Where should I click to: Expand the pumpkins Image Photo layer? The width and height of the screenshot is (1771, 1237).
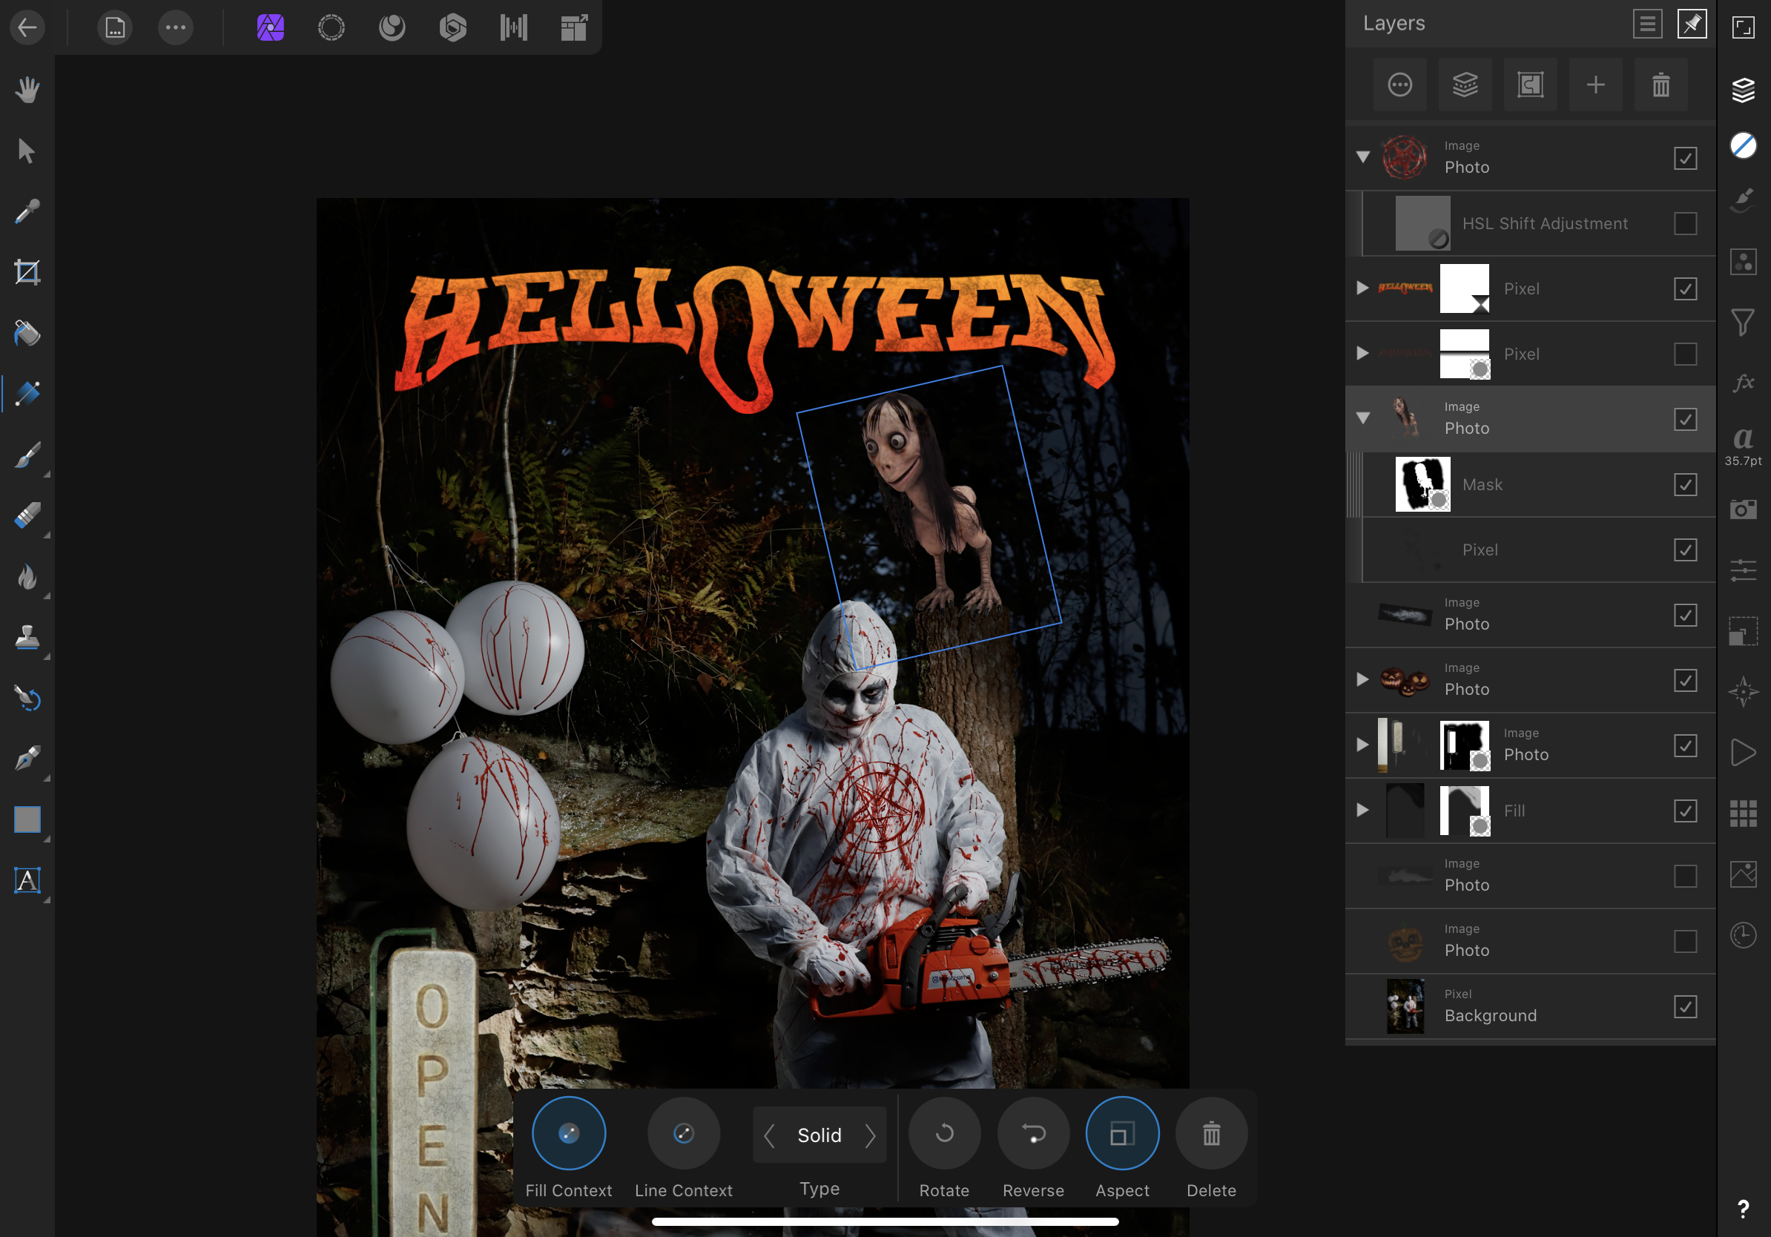[1363, 679]
